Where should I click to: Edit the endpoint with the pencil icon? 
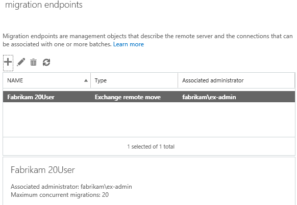21,62
